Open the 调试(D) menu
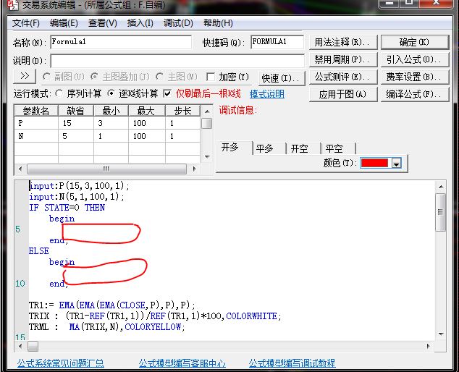Screen dimensions: 459x372 [x=178, y=23]
